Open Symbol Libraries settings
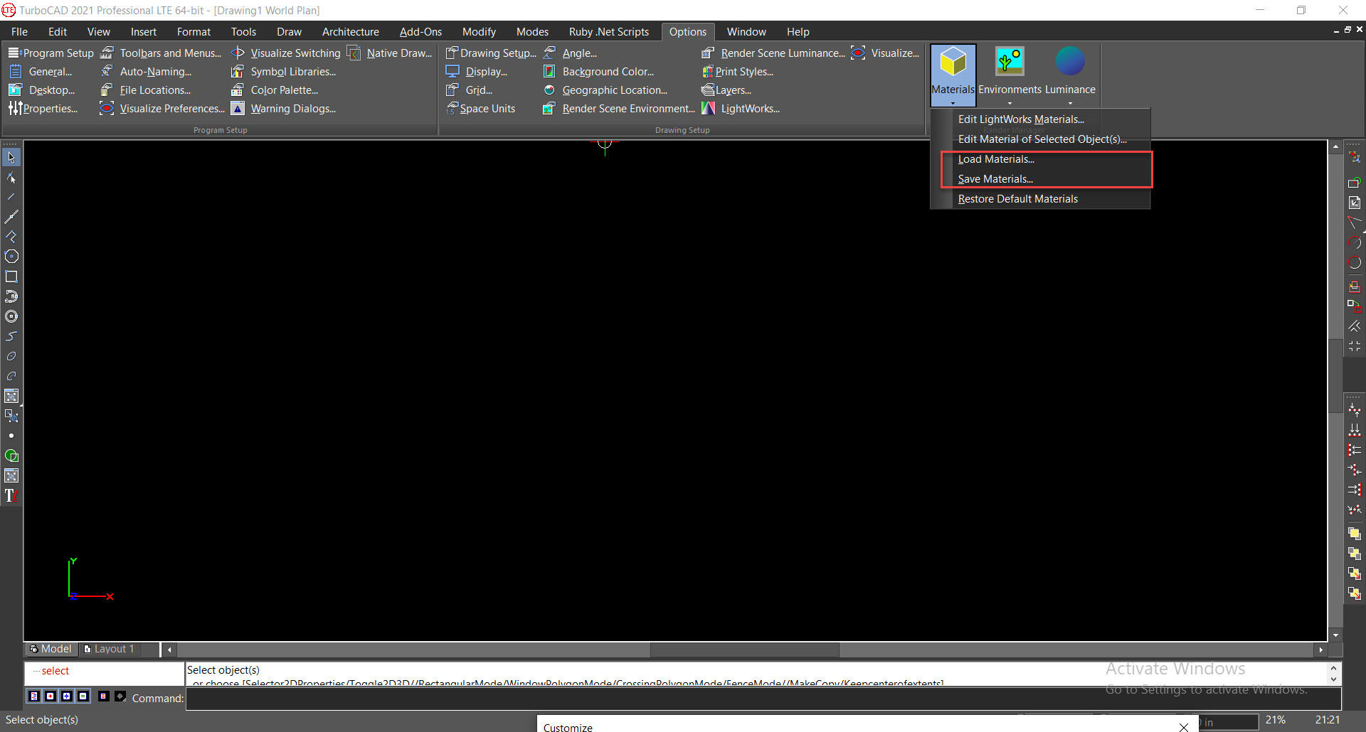Viewport: 1366px width, 732px height. pyautogui.click(x=283, y=72)
